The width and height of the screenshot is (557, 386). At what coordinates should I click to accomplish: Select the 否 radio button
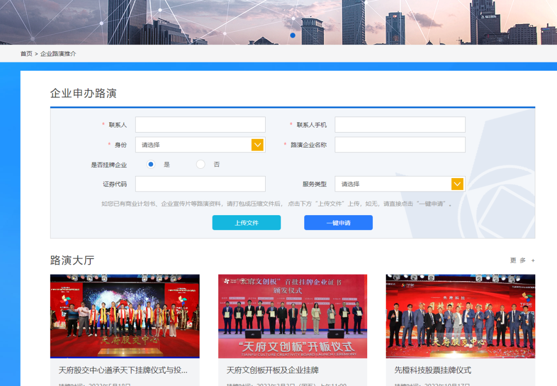coord(200,164)
